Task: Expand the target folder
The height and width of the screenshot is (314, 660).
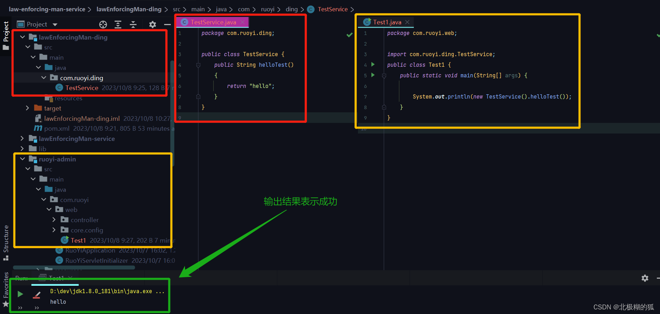Action: [x=28, y=108]
